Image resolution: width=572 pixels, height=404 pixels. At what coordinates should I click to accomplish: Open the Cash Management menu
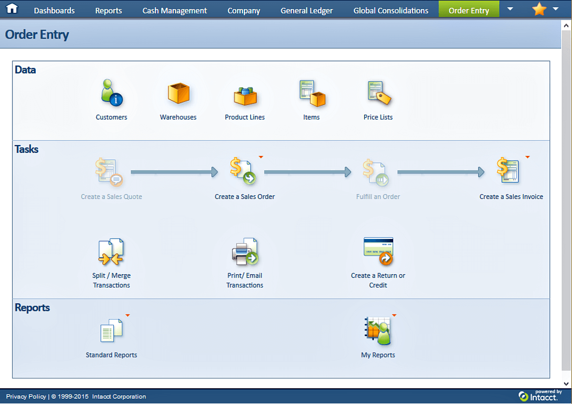tap(175, 10)
